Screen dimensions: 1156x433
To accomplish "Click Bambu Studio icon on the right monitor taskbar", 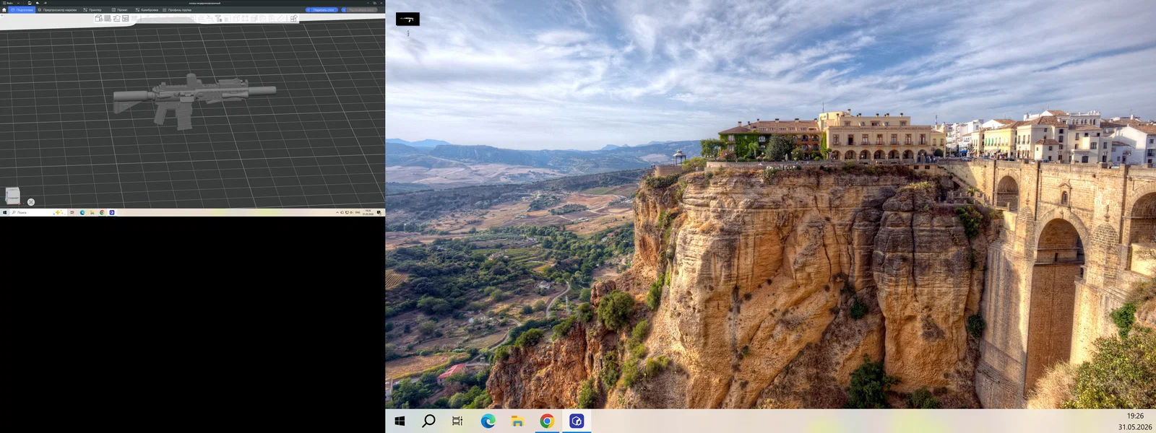I will [577, 421].
